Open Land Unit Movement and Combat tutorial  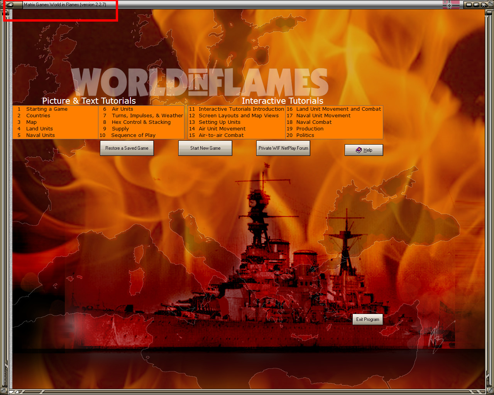334,109
